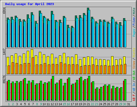Click the orange Sites bar for day 7
Image resolution: width=137 pixels, height=107 pixels.
click(x=33, y=66)
